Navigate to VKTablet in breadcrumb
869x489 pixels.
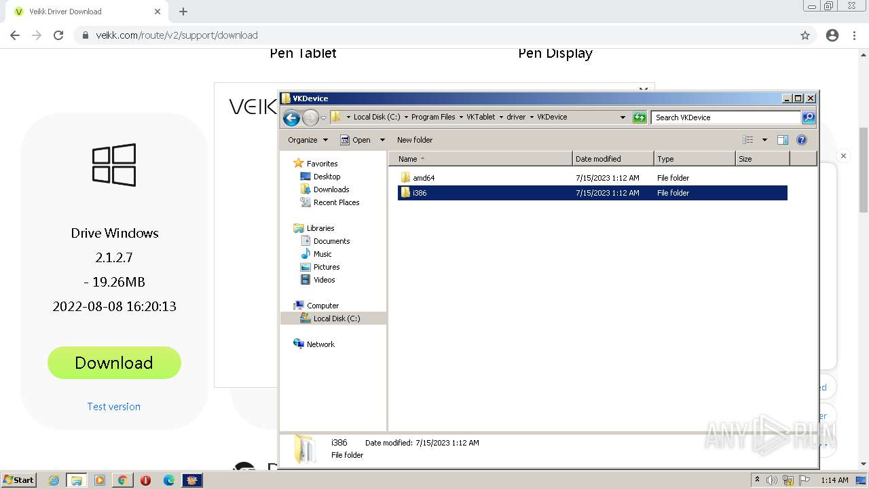(x=481, y=117)
